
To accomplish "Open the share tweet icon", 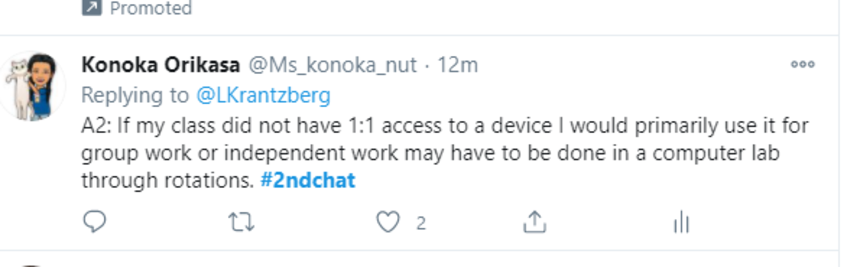I will tap(534, 222).
